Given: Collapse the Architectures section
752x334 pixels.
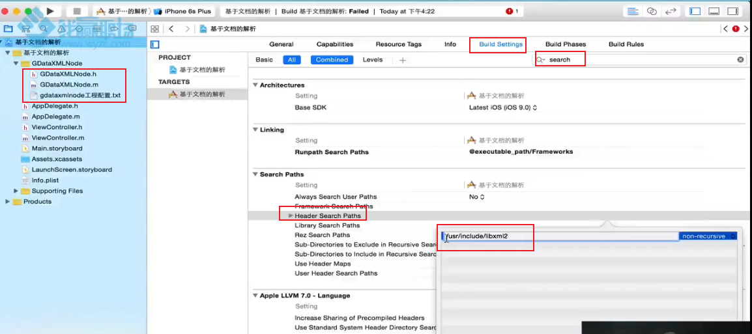Looking at the screenshot, I should 255,85.
